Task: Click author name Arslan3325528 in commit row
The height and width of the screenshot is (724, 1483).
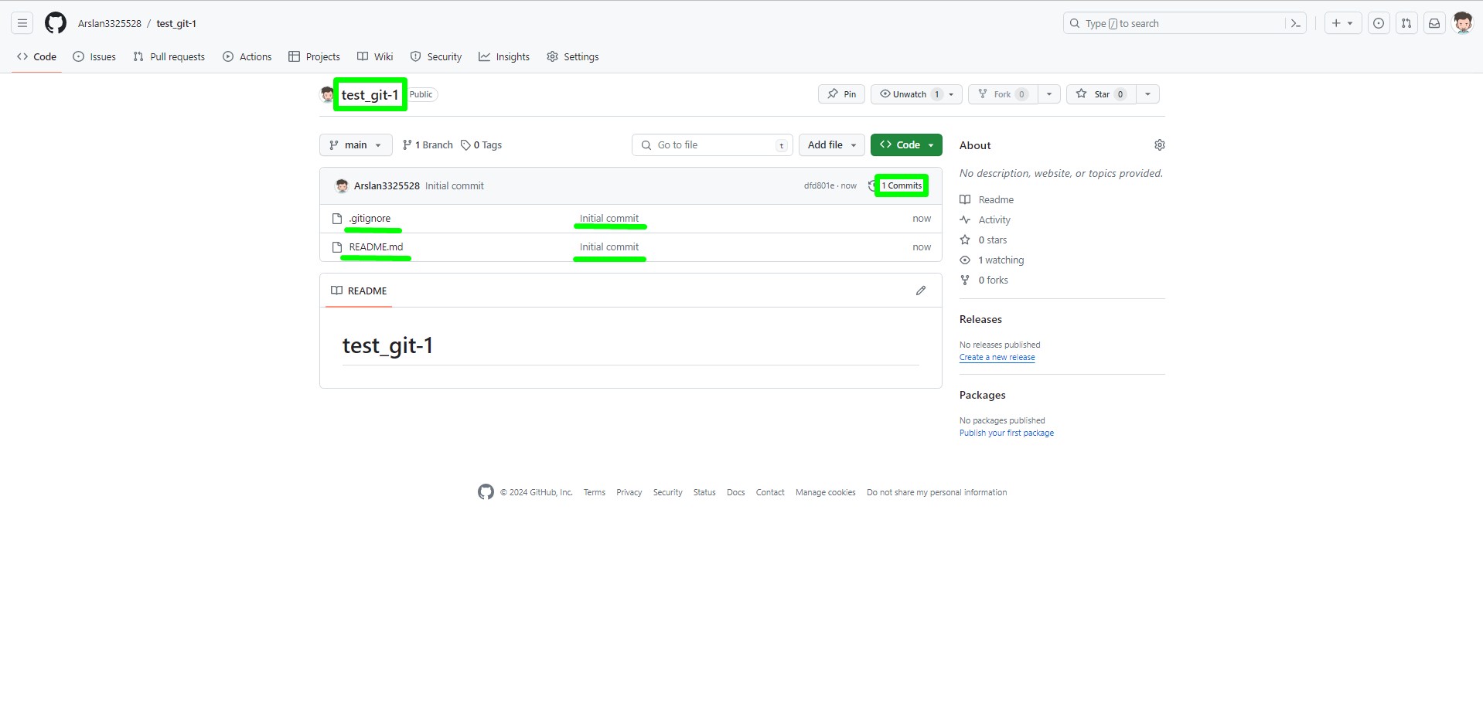Action: point(387,185)
